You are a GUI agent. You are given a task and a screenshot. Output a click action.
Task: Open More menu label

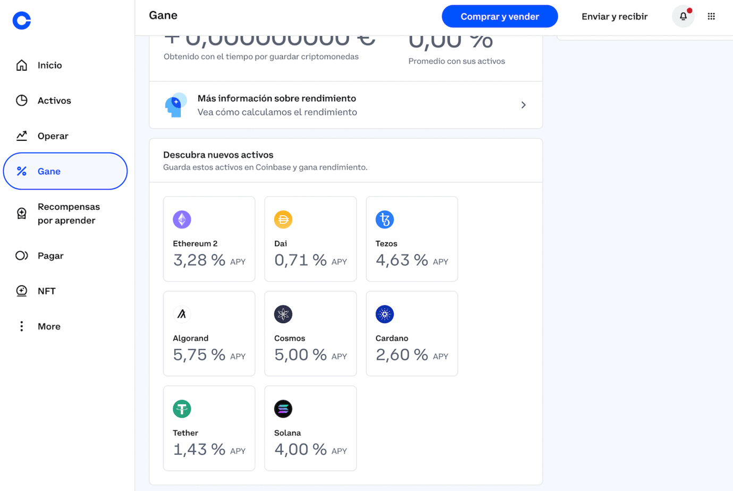[49, 326]
